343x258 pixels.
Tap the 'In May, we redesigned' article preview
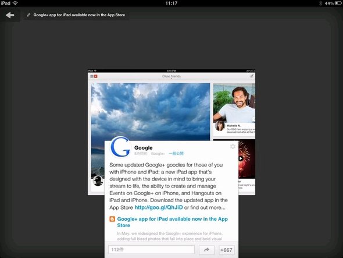click(x=170, y=236)
